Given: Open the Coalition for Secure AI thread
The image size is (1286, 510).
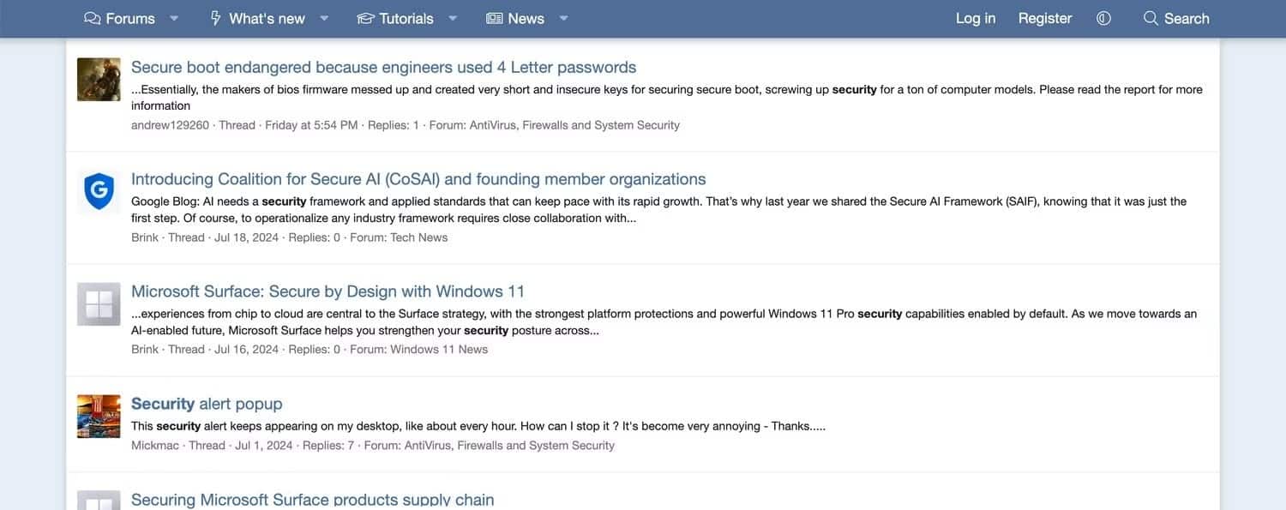Looking at the screenshot, I should coord(418,179).
